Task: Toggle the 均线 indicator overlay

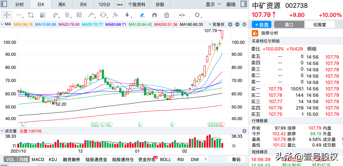Action: coord(24,160)
